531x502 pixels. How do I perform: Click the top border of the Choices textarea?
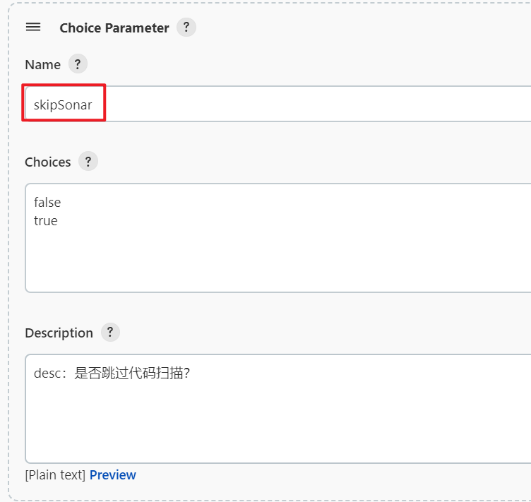(x=278, y=184)
